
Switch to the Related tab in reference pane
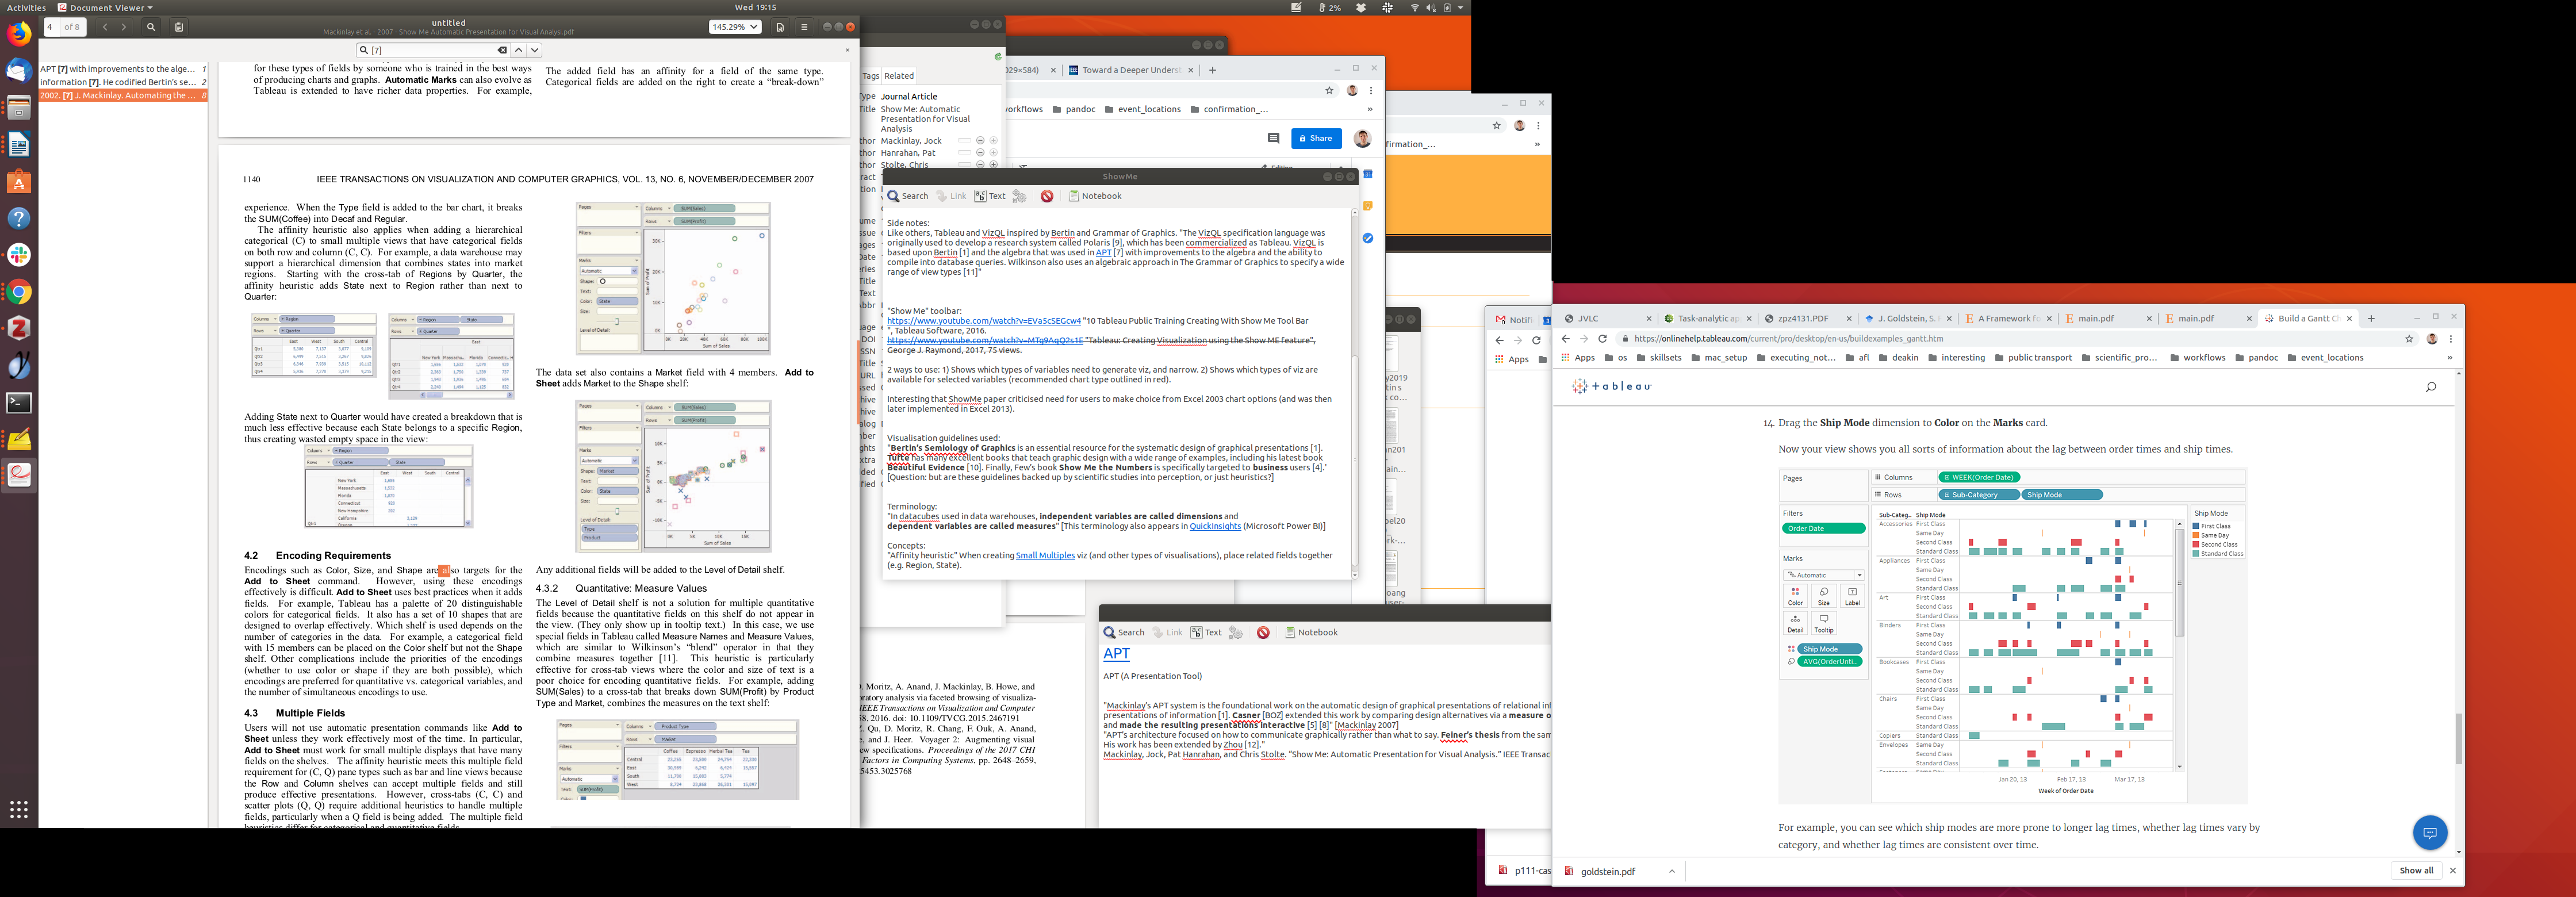pos(898,76)
